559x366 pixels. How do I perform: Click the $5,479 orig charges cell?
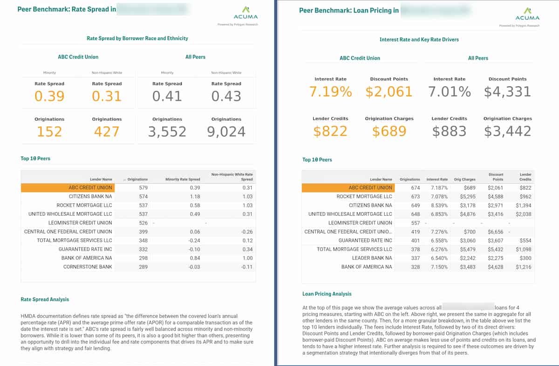click(468, 249)
